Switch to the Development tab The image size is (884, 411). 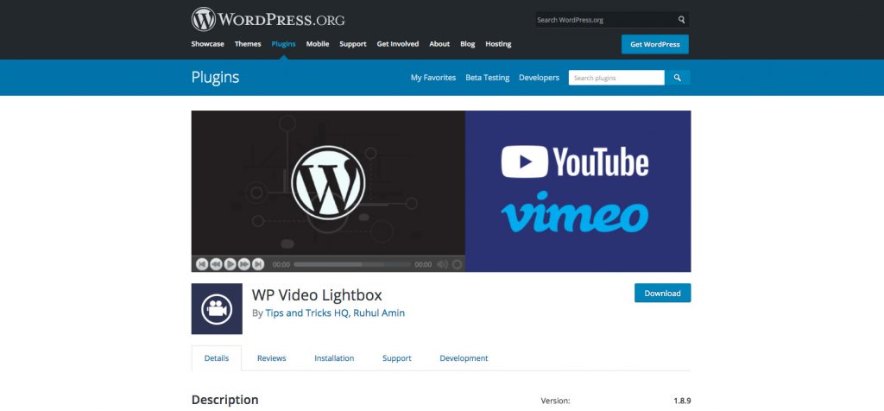coord(464,358)
